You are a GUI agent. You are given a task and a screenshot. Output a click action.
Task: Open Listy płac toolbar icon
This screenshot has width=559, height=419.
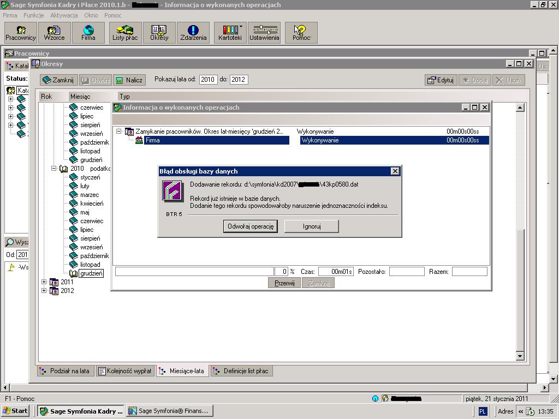pyautogui.click(x=125, y=33)
